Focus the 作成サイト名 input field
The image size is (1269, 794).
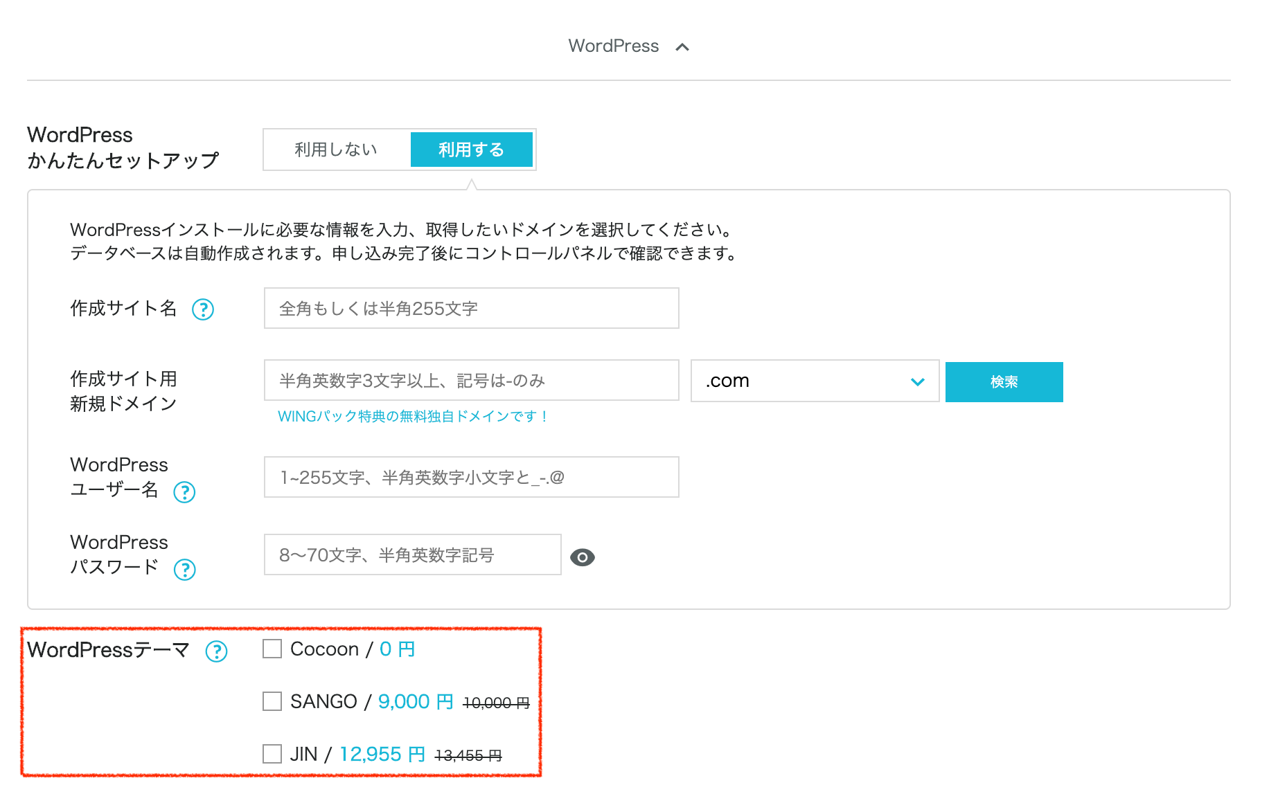471,309
